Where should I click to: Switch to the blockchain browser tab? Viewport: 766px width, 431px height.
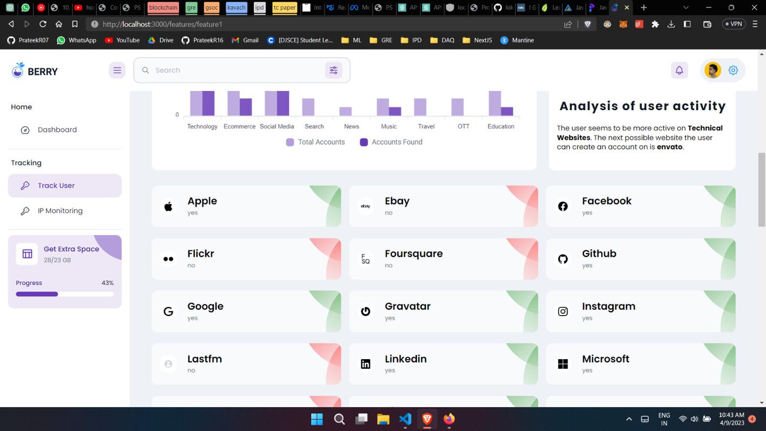(163, 7)
